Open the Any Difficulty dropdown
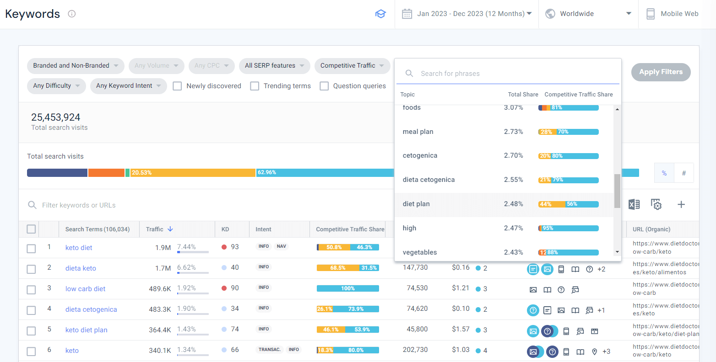This screenshot has width=716, height=362. (x=56, y=86)
